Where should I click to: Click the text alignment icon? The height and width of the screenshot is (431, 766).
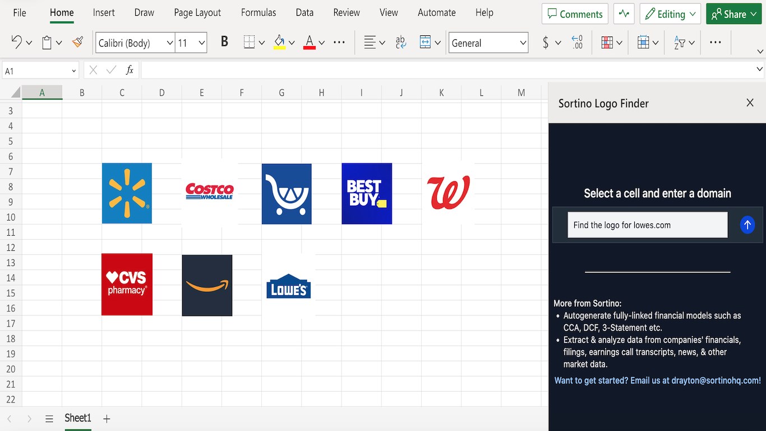370,43
